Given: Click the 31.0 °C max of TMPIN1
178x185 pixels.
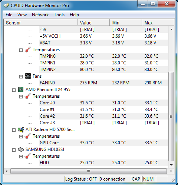Looking at the screenshot, I should coord(151,63).
